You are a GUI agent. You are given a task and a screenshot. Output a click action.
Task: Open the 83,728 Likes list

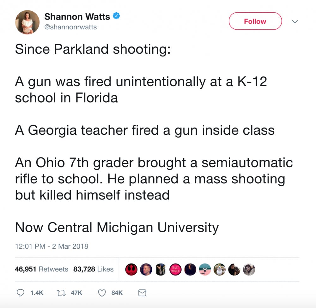[x=93, y=269]
